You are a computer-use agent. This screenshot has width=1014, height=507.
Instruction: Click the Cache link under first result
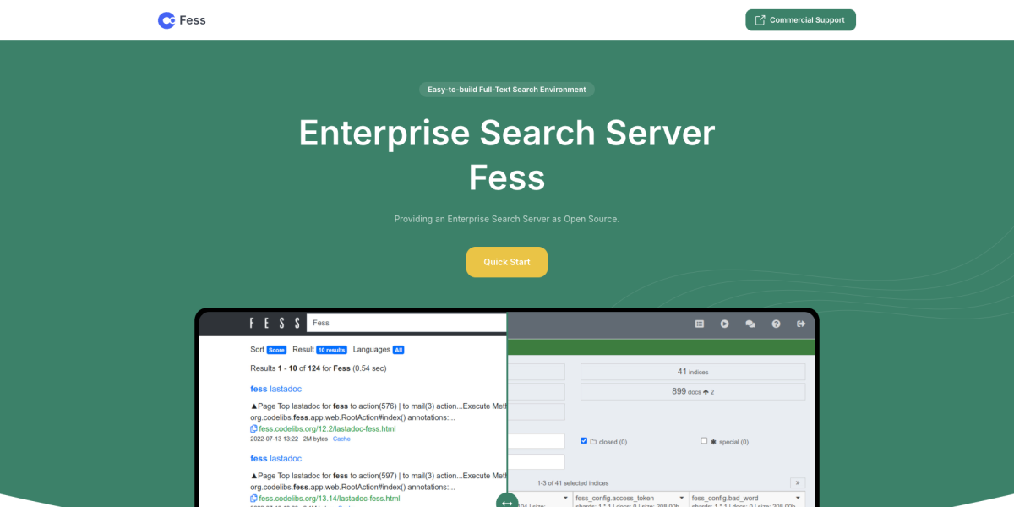[x=341, y=439]
